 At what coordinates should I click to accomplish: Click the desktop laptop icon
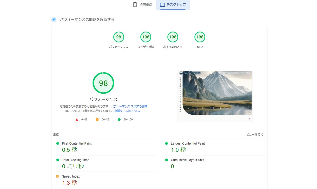pyautogui.click(x=162, y=5)
